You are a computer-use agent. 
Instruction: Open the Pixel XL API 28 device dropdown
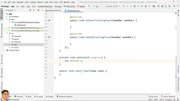tap(112, 6)
